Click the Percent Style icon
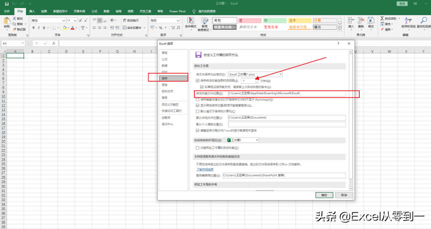The height and width of the screenshot is (229, 431). (x=160, y=28)
